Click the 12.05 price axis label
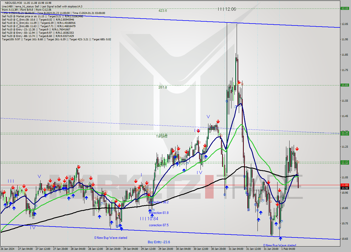The width and height of the screenshot is (351, 252). point(345,24)
